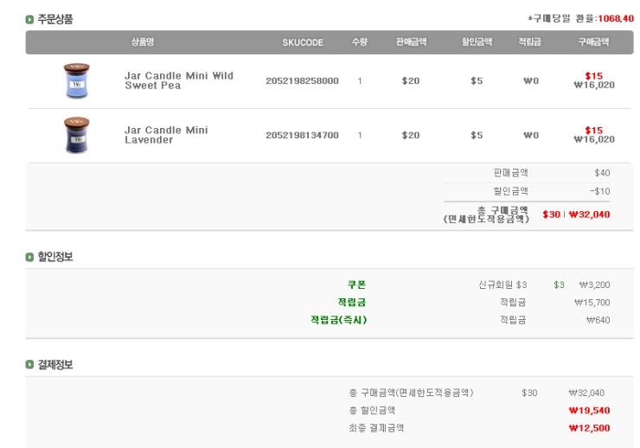Click the 수량 column header
640x448 pixels.
(360, 42)
